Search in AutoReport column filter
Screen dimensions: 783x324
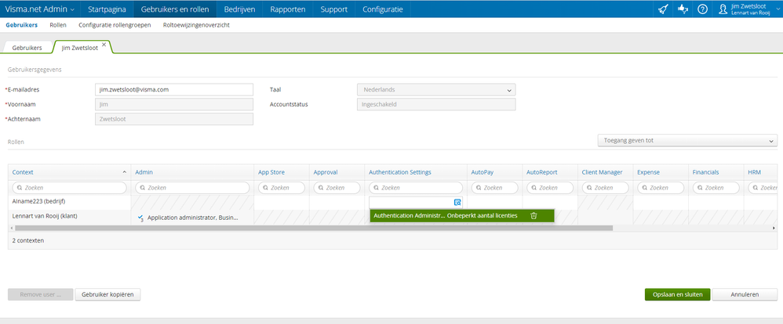coord(550,188)
